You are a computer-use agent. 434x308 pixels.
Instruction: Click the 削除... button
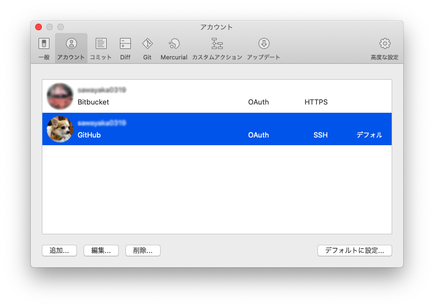143,250
